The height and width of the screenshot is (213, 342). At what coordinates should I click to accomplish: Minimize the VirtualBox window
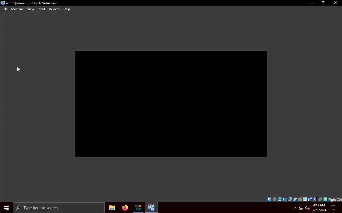311,3
